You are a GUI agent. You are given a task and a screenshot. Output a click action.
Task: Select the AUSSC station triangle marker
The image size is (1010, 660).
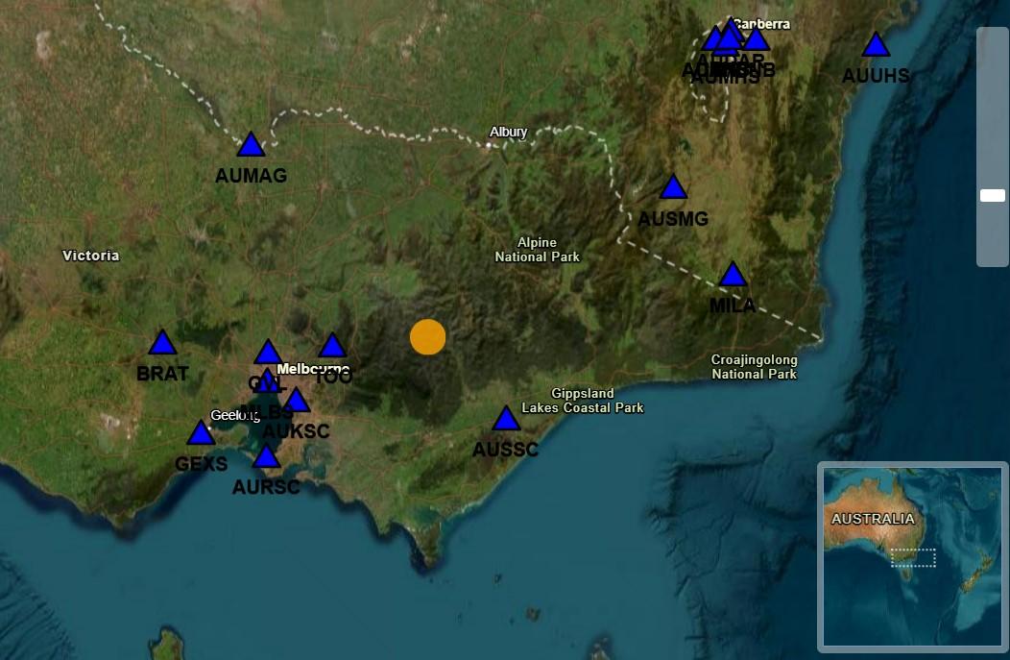click(x=506, y=420)
